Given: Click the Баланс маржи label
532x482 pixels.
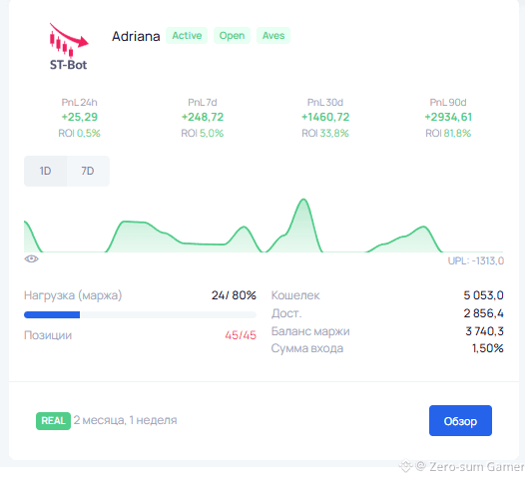Looking at the screenshot, I should (x=310, y=331).
